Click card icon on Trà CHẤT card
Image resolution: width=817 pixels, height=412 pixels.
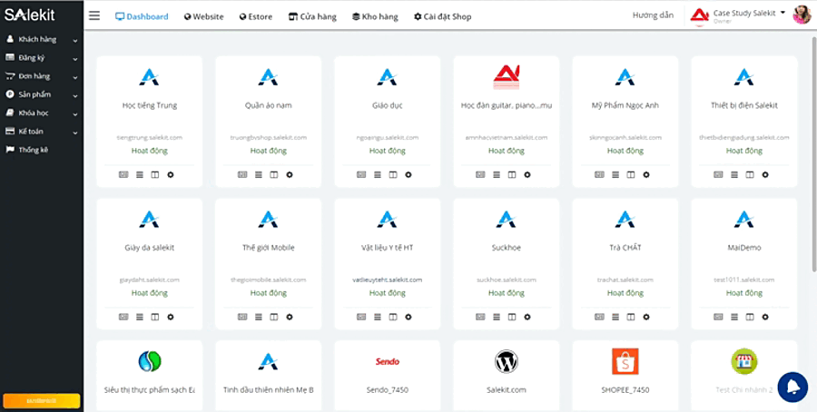pyautogui.click(x=599, y=317)
